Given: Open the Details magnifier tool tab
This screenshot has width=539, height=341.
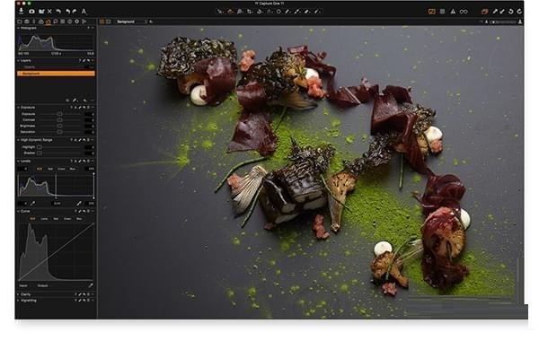Looking at the screenshot, I should coord(56,22).
